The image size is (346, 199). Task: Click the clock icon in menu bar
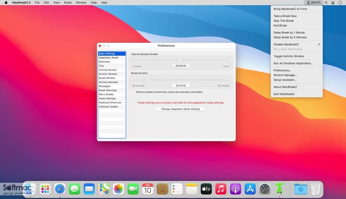pyautogui.click(x=340, y=3)
